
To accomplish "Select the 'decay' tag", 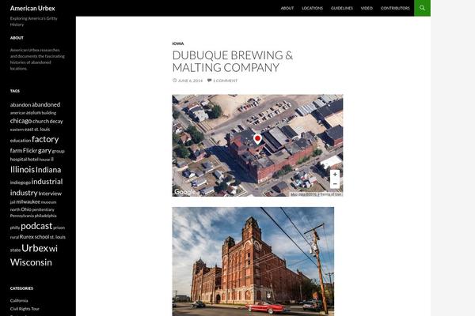I will click(56, 121).
